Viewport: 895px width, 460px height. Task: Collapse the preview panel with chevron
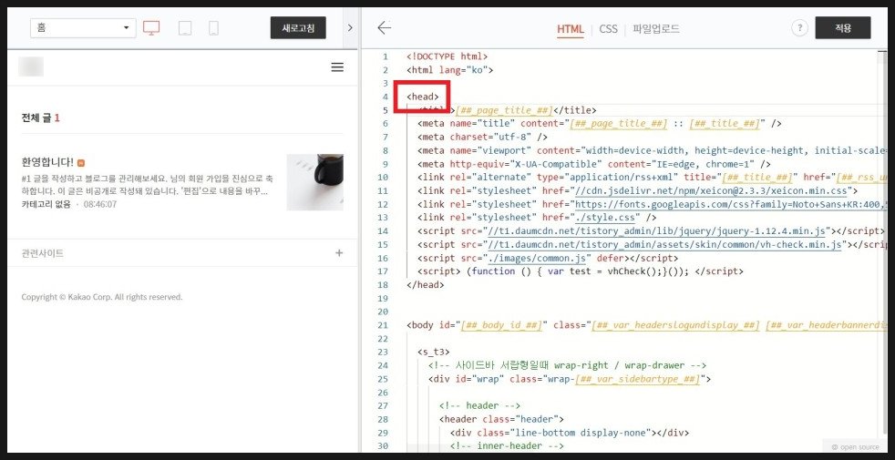click(x=351, y=28)
